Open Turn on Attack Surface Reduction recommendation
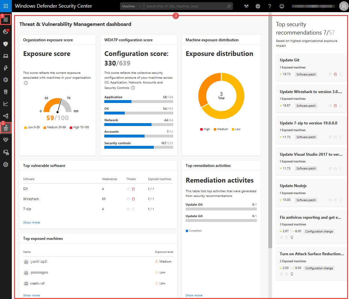 (311, 264)
